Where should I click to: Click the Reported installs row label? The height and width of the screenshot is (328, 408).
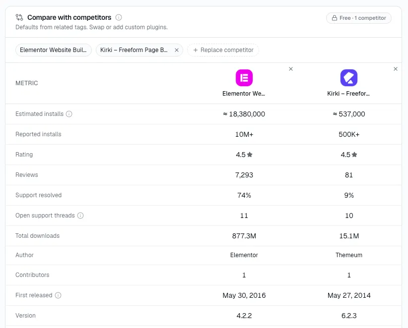pyautogui.click(x=38, y=134)
